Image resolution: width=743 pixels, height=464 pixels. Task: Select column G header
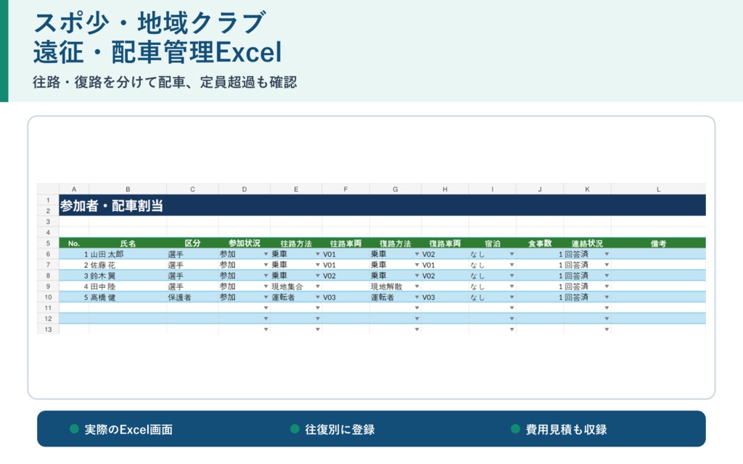tap(395, 189)
